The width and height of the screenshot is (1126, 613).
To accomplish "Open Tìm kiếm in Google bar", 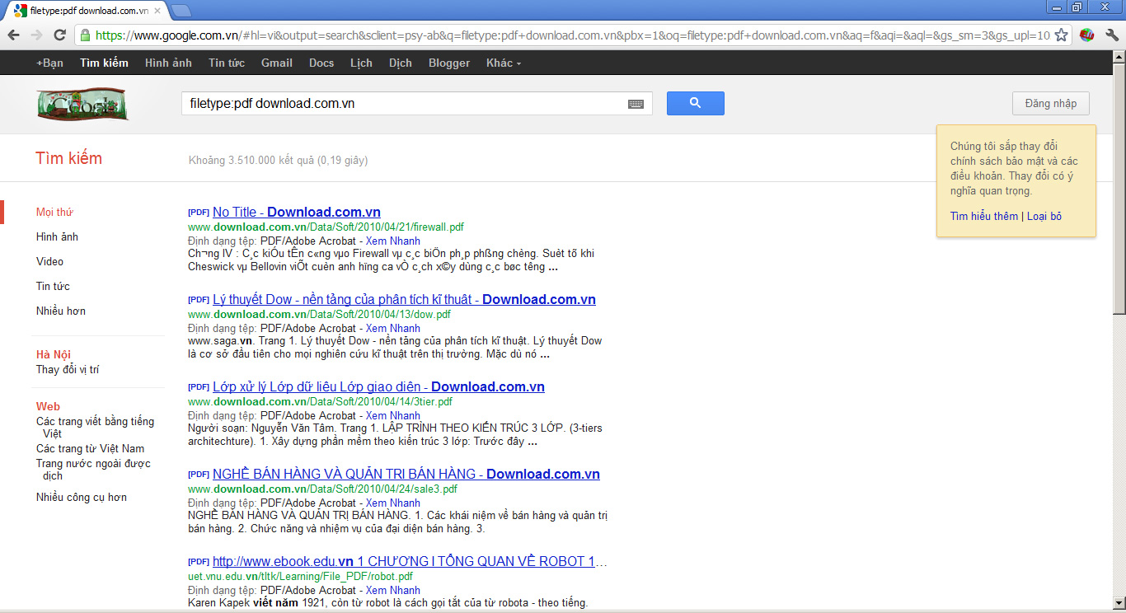I will click(104, 63).
